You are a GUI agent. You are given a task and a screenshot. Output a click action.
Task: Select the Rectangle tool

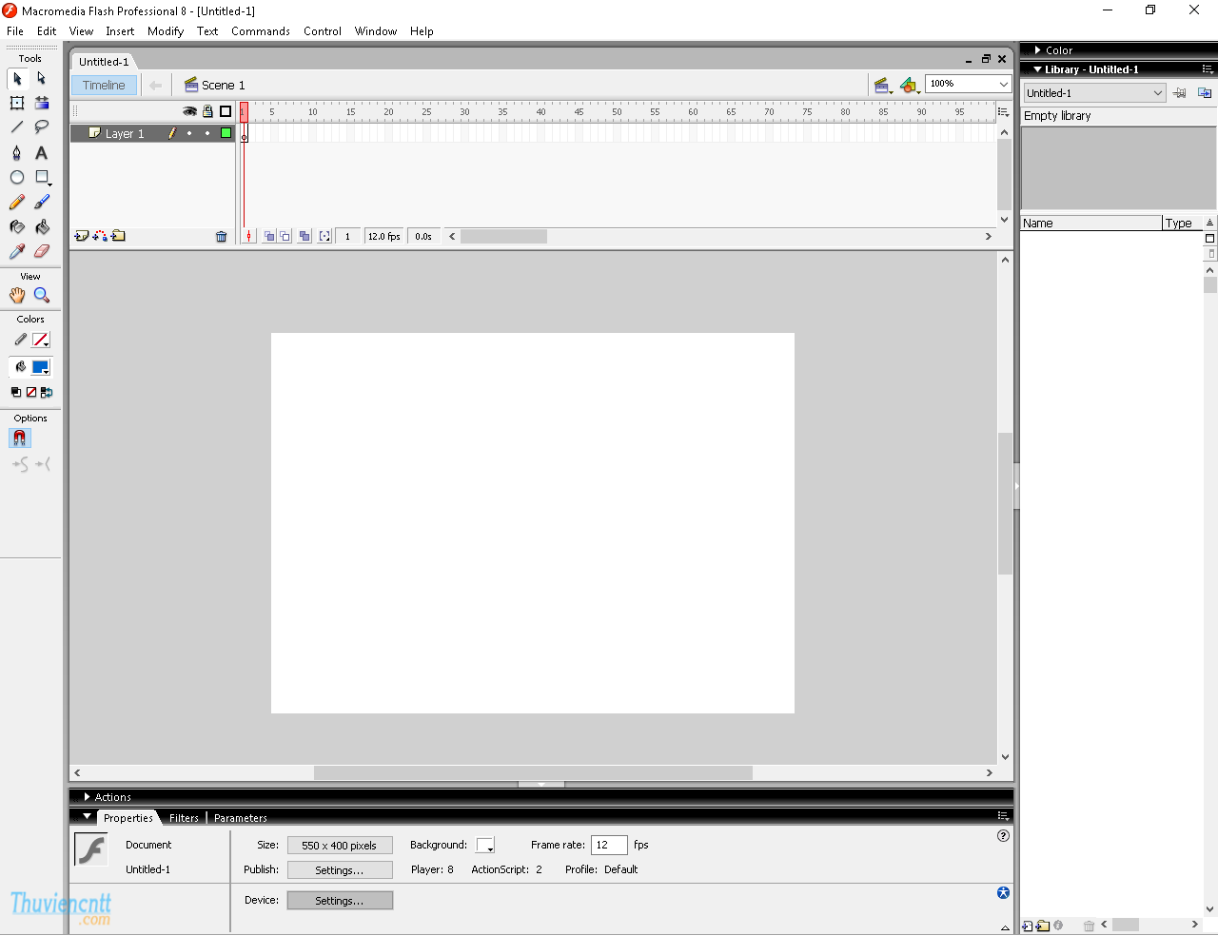41,177
